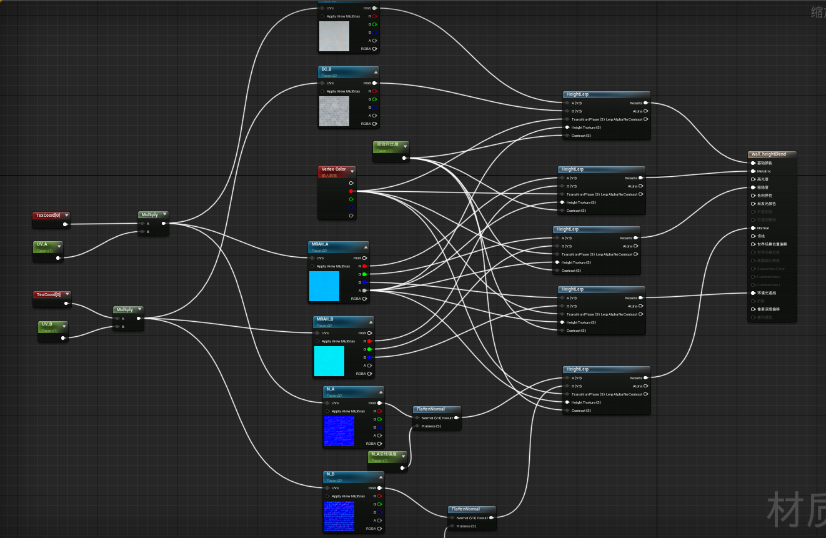
Task: Click the RGBA output pin on MRAH_A
Action: [x=364, y=299]
